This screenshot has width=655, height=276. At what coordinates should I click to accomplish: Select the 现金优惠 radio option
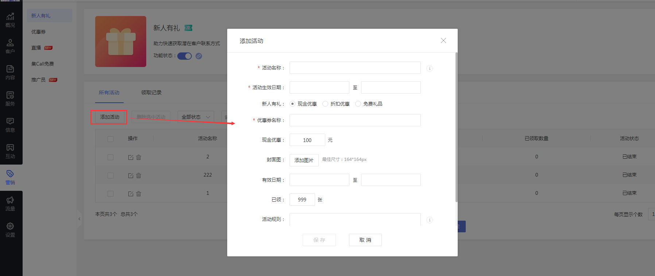pyautogui.click(x=292, y=104)
